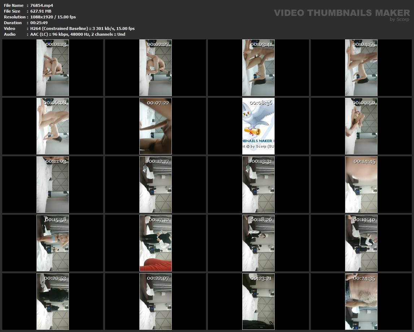This screenshot has height=332, width=414.
Task: Click the Video Thumbnails Maker watermark title
Action: point(341,13)
